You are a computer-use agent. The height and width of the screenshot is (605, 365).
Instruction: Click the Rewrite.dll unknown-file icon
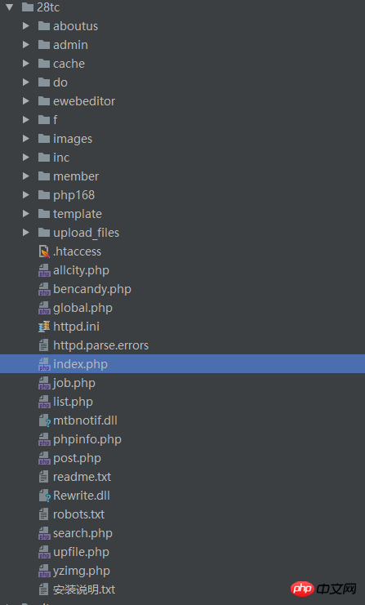click(45, 496)
